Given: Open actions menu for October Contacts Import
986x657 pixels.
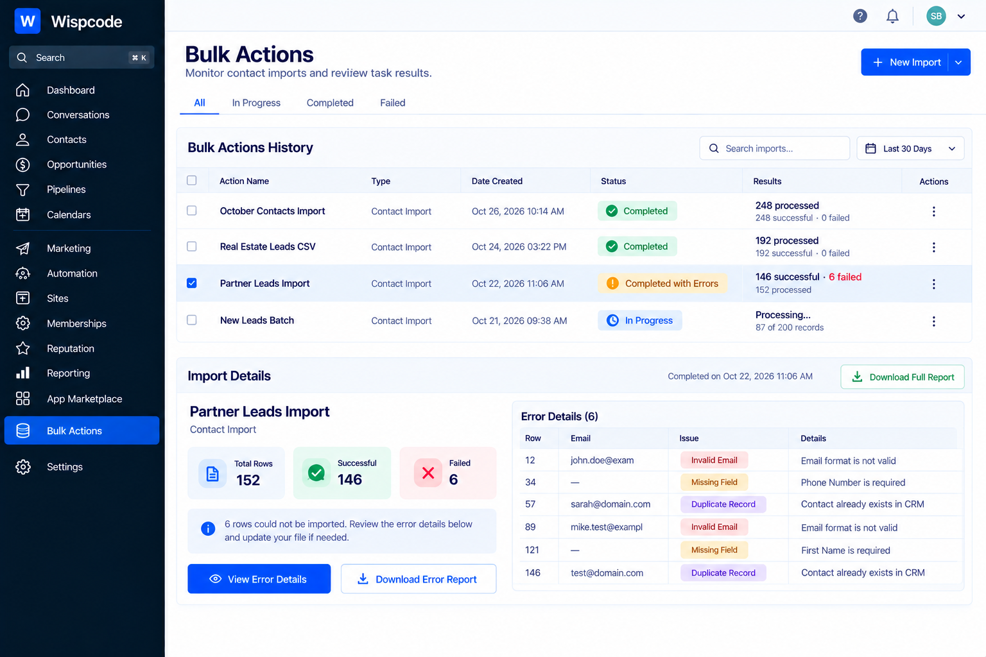Looking at the screenshot, I should tap(933, 211).
